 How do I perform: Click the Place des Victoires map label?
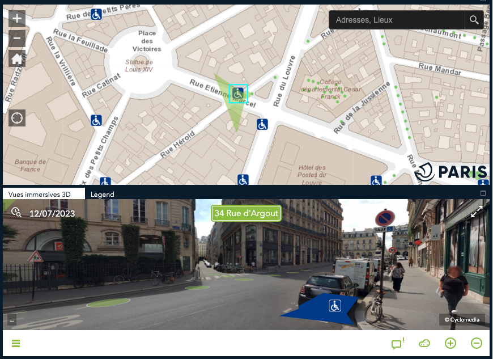click(x=147, y=41)
